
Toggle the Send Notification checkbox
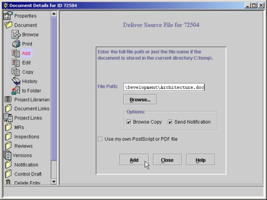(x=170, y=122)
